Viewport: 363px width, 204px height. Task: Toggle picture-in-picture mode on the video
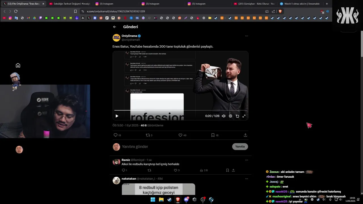coord(237,116)
